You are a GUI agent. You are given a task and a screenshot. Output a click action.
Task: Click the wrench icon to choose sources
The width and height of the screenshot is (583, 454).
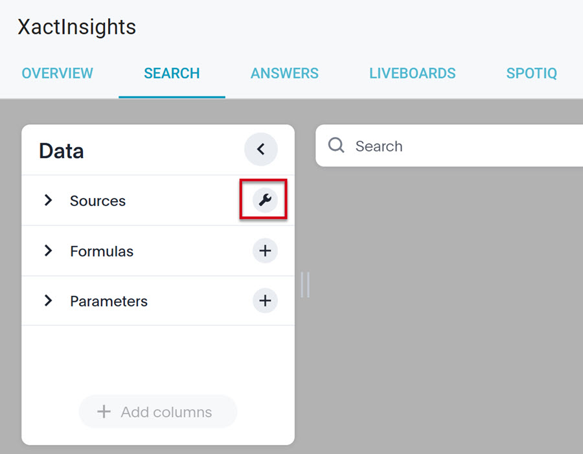click(264, 201)
